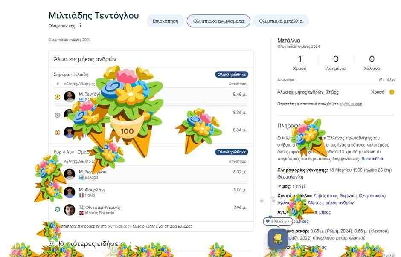This screenshot has width=401, height=257.
Task: Click the green qualified checkmark icon
Action: point(58,209)
